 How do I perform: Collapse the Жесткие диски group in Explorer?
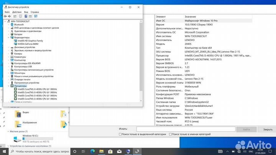[x=8, y=131]
